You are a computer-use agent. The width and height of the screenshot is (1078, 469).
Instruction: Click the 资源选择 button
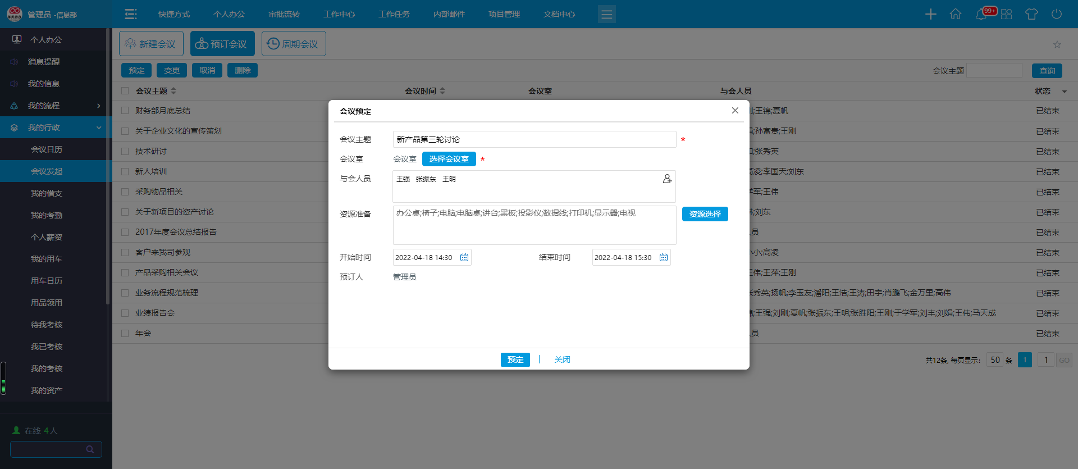coord(705,214)
